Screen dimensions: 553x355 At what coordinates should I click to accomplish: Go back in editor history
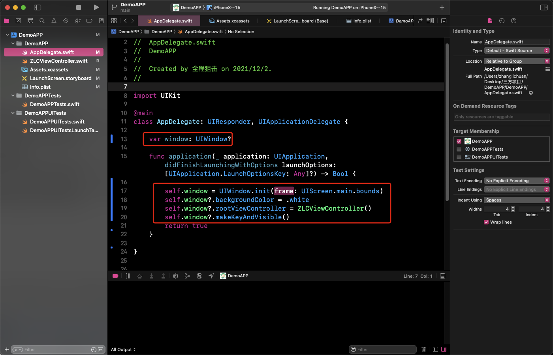[x=125, y=21]
